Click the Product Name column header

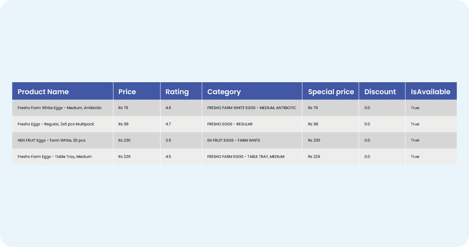coord(43,92)
